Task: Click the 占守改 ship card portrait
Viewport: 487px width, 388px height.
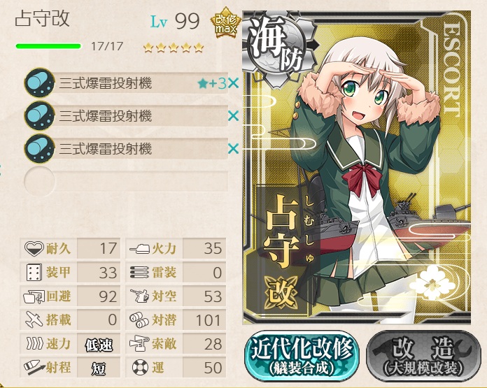Action: [357, 168]
